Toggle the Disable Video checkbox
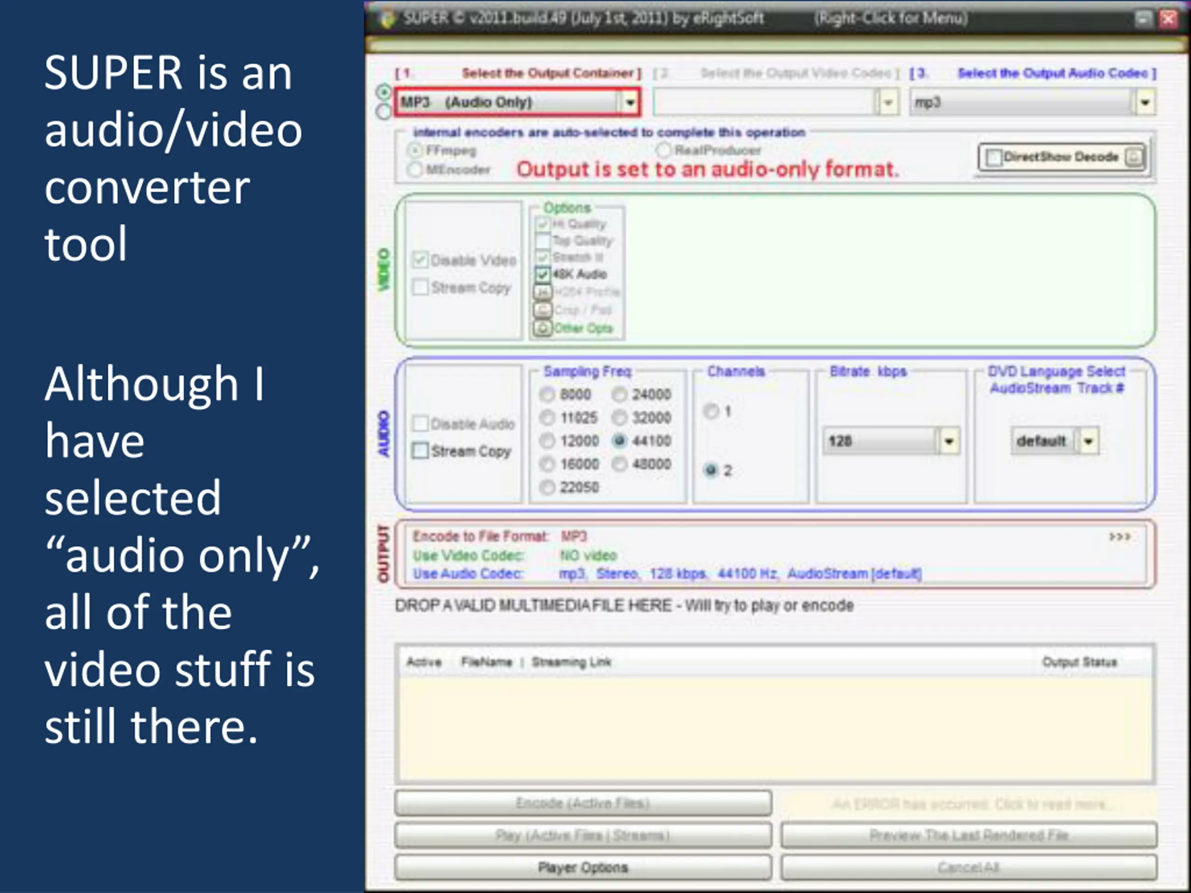The height and width of the screenshot is (893, 1191). (420, 260)
